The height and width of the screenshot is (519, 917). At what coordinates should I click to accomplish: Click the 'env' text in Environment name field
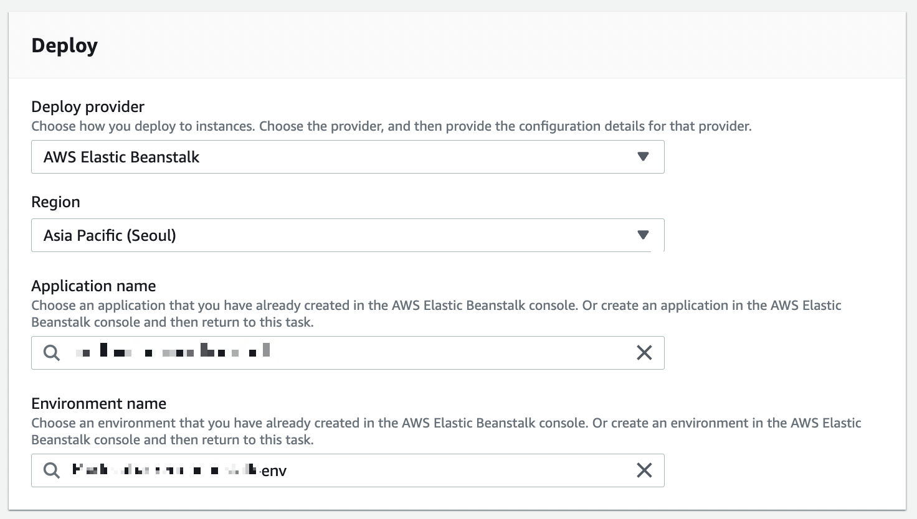point(274,471)
